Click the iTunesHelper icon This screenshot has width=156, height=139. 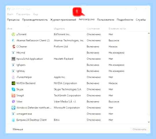click(x=13, y=77)
